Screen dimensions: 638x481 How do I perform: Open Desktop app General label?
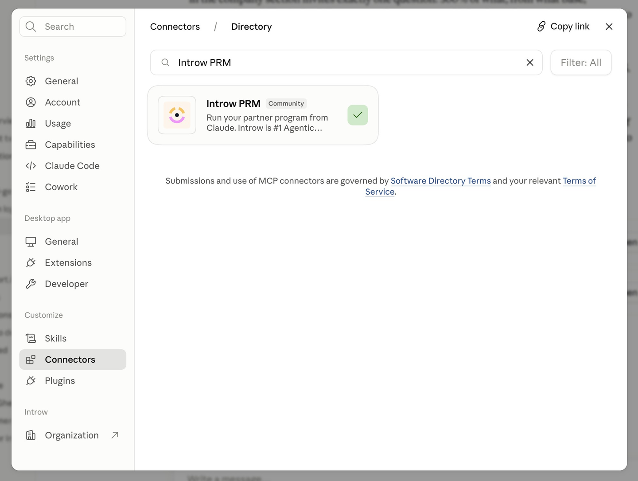click(x=62, y=242)
